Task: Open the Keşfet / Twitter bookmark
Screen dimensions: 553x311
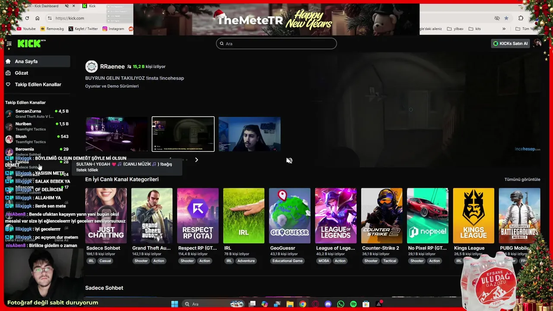Action: [83, 29]
